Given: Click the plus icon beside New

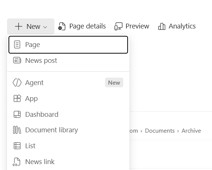Looking at the screenshot, I should (18, 26).
